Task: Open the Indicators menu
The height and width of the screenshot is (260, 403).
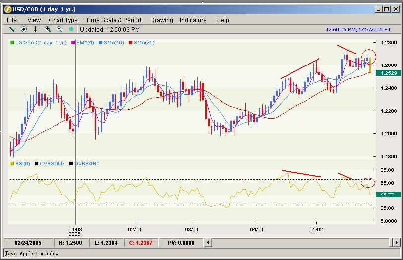Action: tap(193, 20)
